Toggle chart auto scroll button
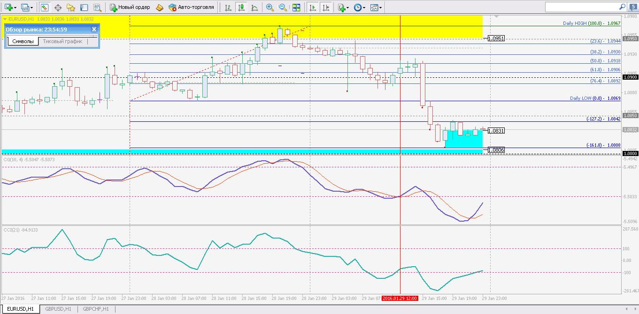Viewport: 639px width, 314px height. 313,7
